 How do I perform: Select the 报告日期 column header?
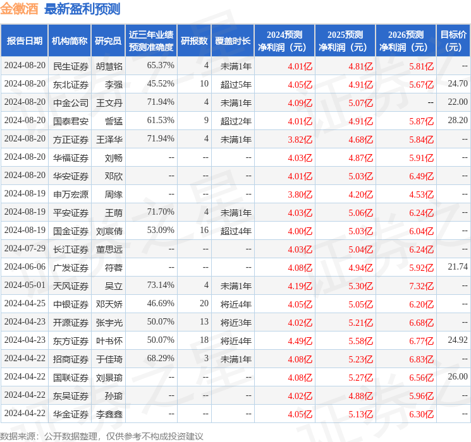24,41
